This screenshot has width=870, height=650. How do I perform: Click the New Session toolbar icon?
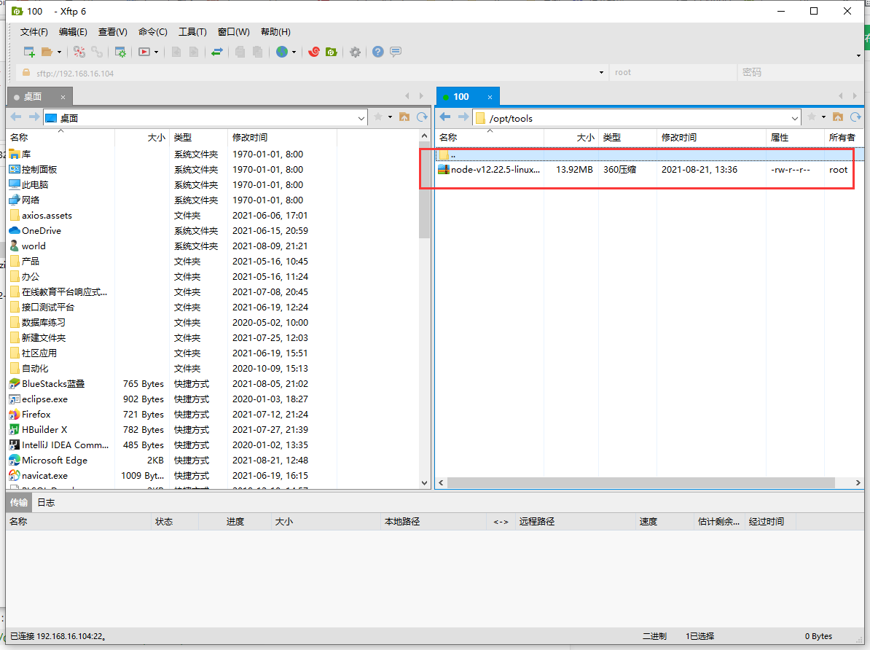[29, 52]
